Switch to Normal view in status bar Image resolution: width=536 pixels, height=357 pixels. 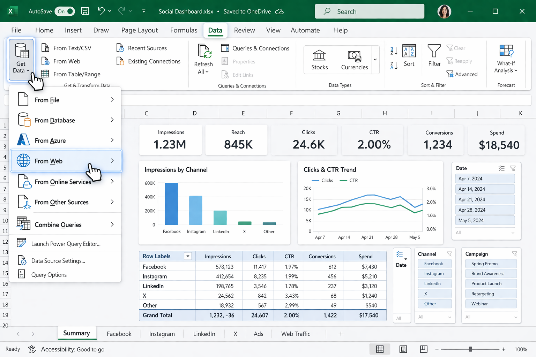(380, 349)
